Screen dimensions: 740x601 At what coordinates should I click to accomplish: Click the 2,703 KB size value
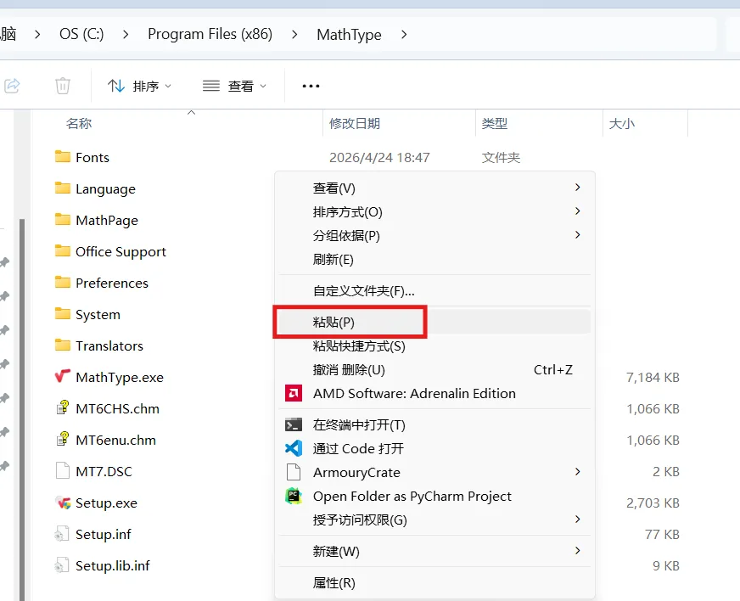coord(653,503)
